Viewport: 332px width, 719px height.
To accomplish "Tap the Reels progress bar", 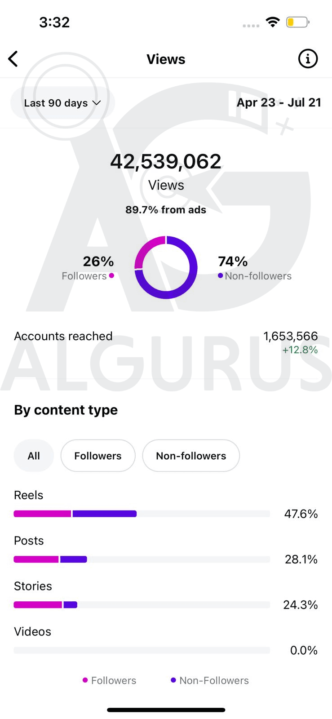I will point(142,514).
